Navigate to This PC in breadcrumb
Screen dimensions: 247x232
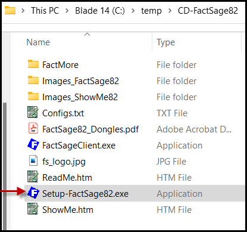coord(45,11)
